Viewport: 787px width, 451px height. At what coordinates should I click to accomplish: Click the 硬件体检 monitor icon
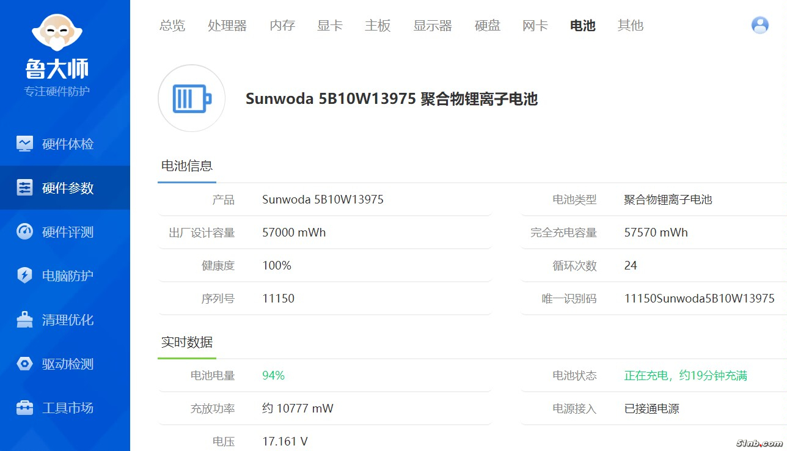24,144
